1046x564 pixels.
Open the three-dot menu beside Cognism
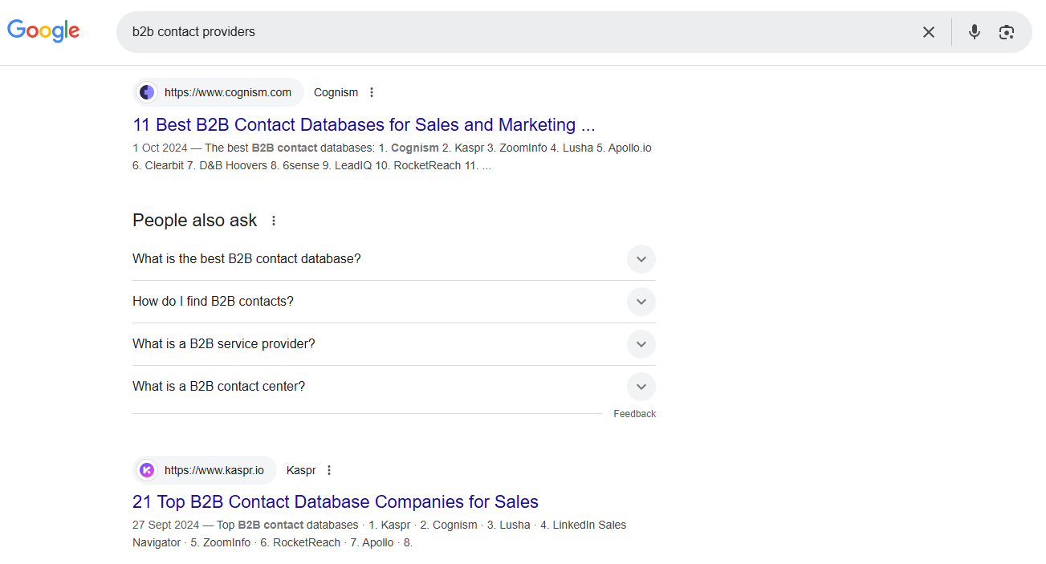pyautogui.click(x=372, y=92)
